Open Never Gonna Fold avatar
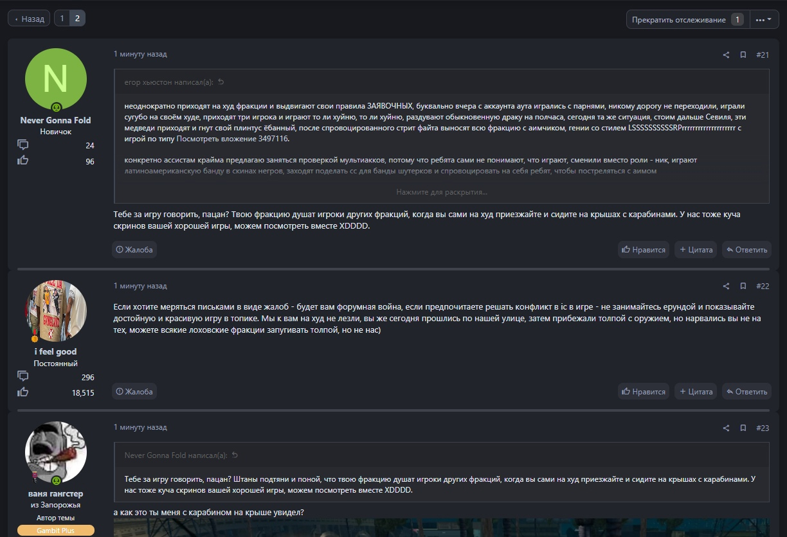Screen dimensions: 787x537 pyautogui.click(x=56, y=79)
